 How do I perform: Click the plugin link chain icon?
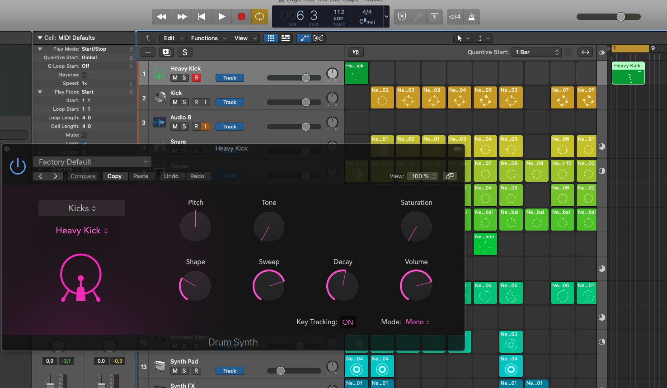point(450,176)
